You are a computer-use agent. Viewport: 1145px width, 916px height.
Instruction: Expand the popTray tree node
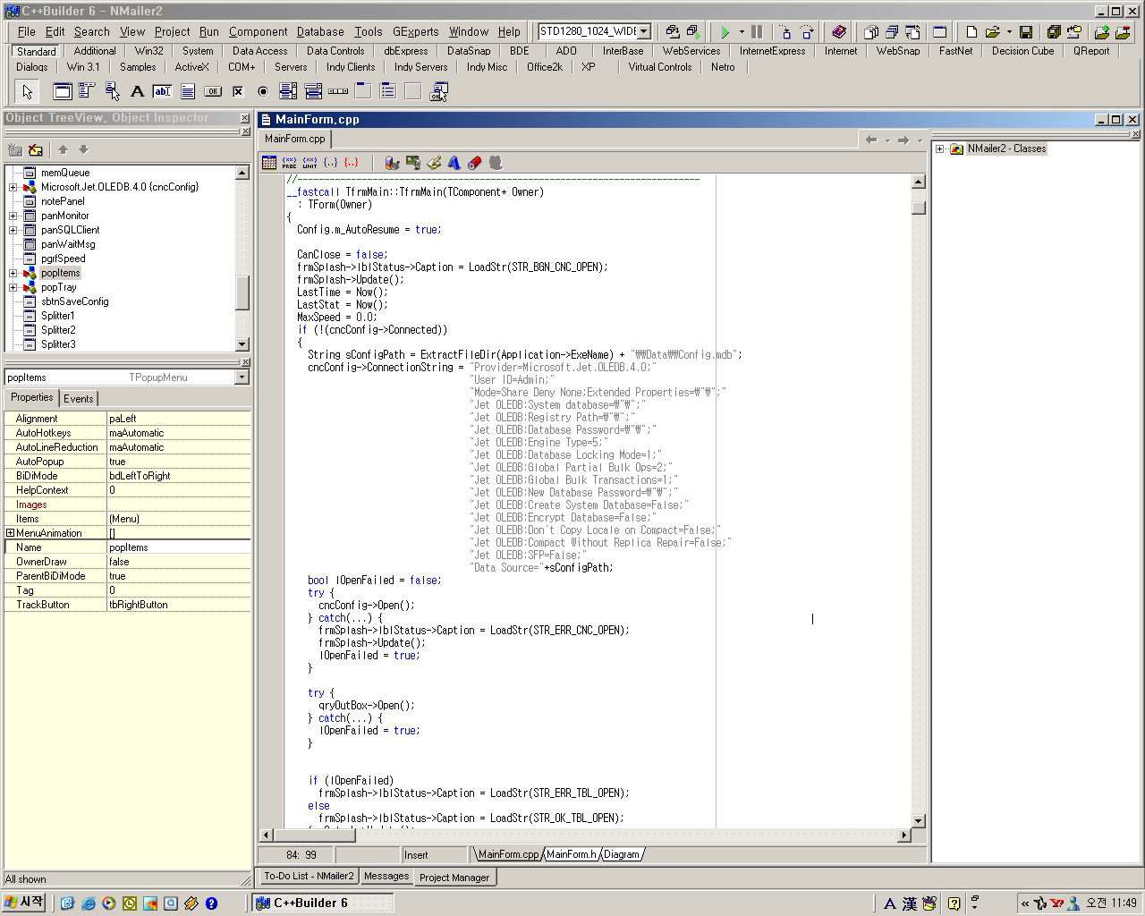coord(13,287)
